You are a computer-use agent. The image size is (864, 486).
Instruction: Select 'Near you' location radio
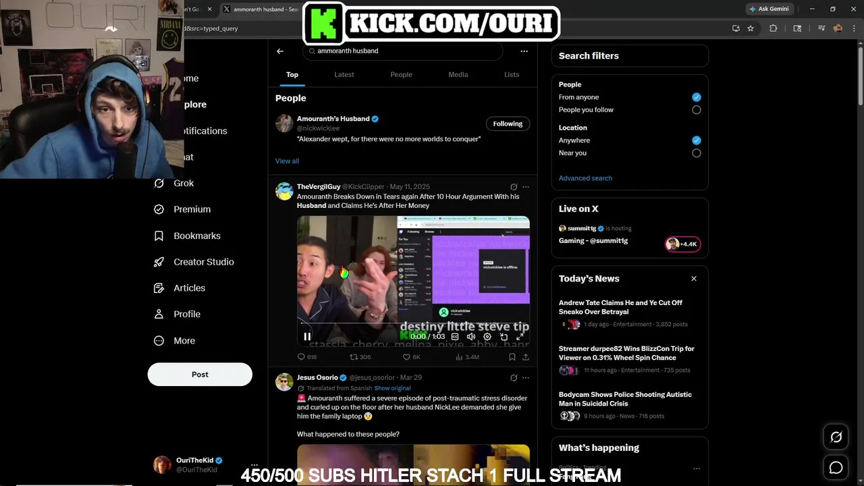click(x=696, y=153)
